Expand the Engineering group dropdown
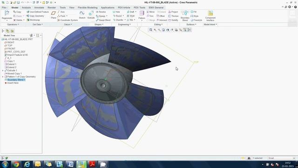This screenshot has width=298, height=168. click(124, 24)
